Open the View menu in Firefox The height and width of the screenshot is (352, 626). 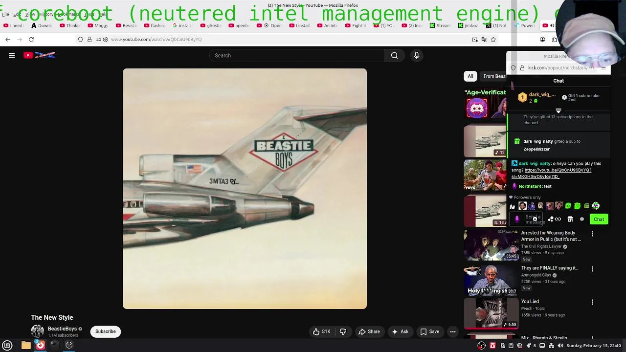coord(29,14)
